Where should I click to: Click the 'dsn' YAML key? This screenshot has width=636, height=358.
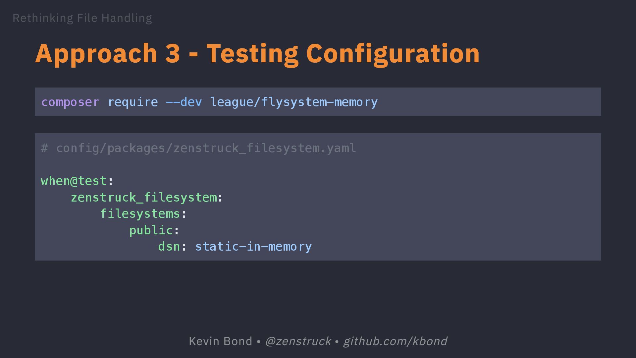point(169,247)
